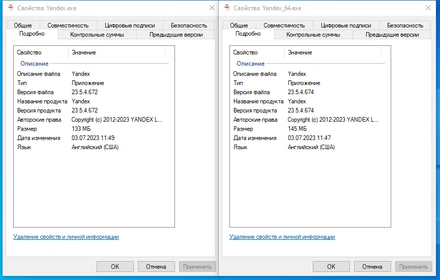Select file version 23.5.4.674 value row
Screen dimensions: 440x280
coord(301,92)
